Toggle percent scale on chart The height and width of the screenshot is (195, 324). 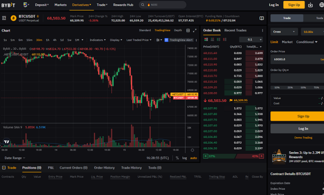pos(177,158)
